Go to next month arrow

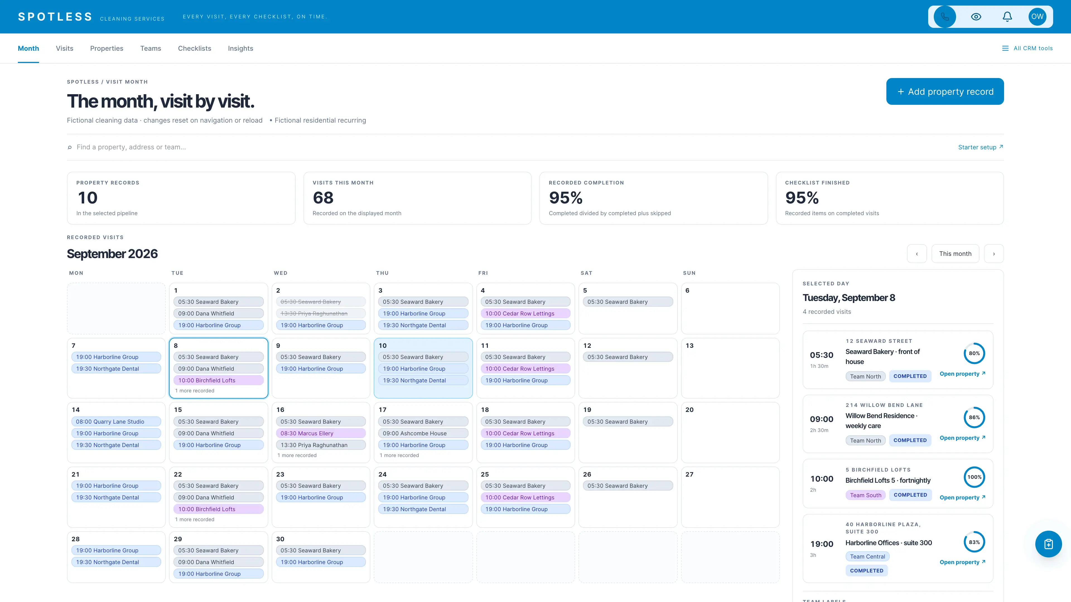(994, 254)
